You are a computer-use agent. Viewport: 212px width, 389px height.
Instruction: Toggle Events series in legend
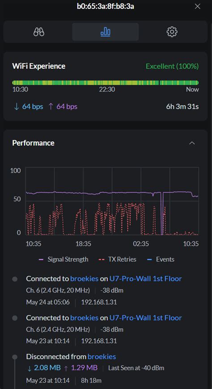(x=161, y=259)
